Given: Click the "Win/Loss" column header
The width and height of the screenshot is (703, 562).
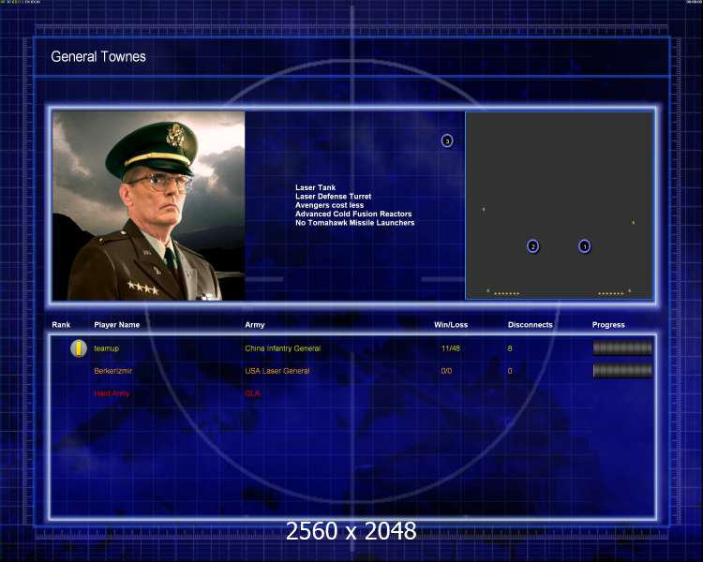Looking at the screenshot, I should click(x=451, y=325).
